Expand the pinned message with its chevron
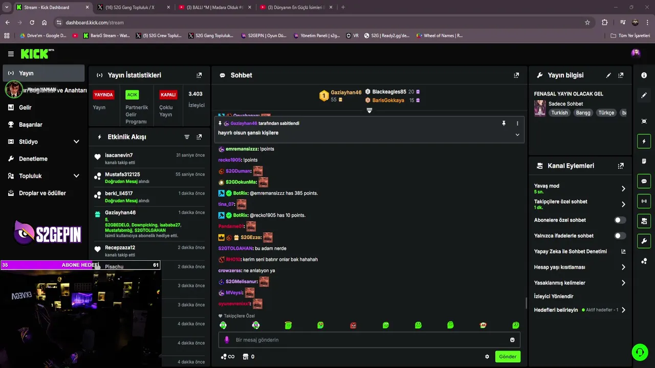Screen dimensions: 655x368 [x=517, y=135]
